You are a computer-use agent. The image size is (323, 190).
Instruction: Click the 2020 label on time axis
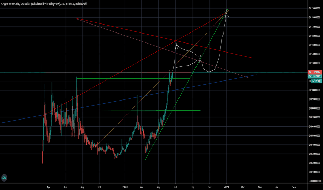click(x=125, y=187)
